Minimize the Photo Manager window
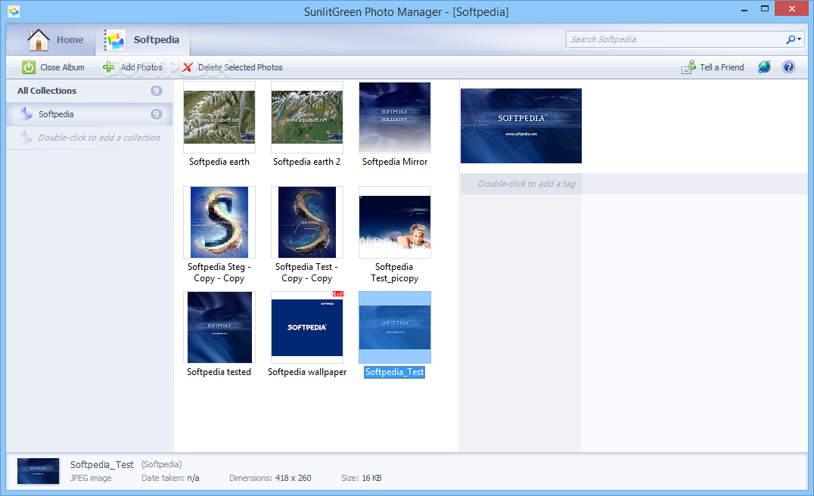This screenshot has width=814, height=496. tap(744, 9)
